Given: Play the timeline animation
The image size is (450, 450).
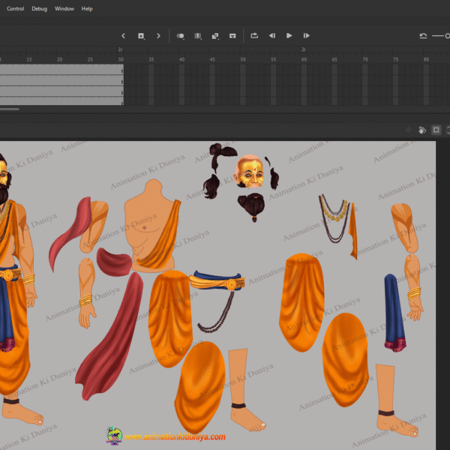Looking at the screenshot, I should 289,35.
